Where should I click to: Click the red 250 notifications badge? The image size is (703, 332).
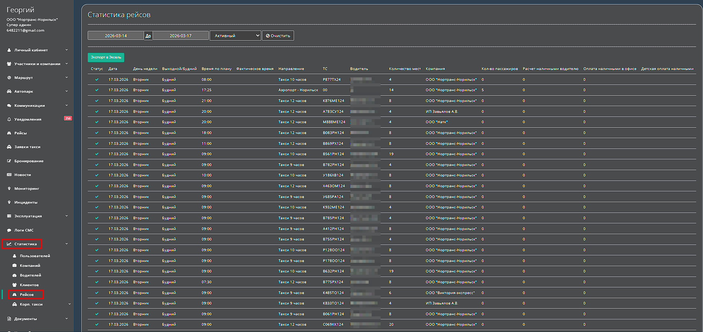click(x=68, y=118)
